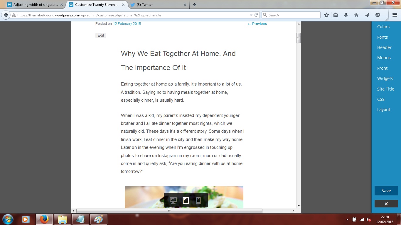The image size is (401, 225).
Task: Click the Save button in customizer
Action: click(x=386, y=190)
